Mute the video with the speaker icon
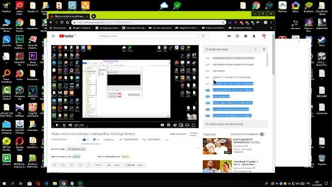 click(x=71, y=125)
